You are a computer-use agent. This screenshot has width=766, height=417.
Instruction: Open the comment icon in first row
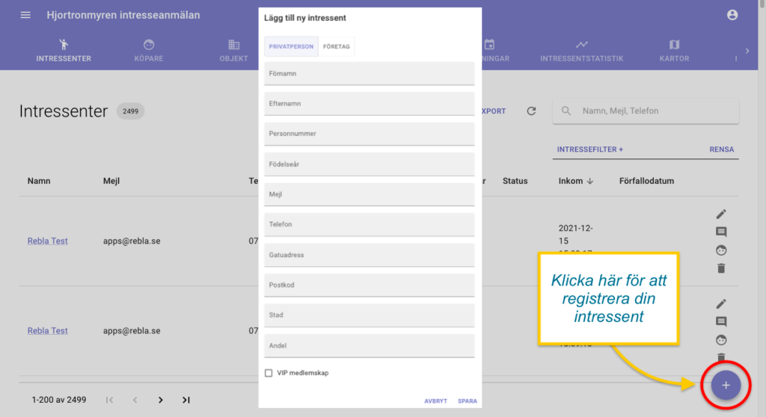coord(721,232)
